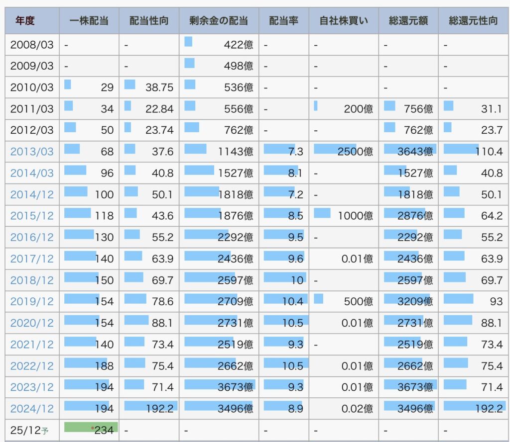Open the 2024/12 fiscal year link
The height and width of the screenshot is (442, 510).
tap(32, 409)
